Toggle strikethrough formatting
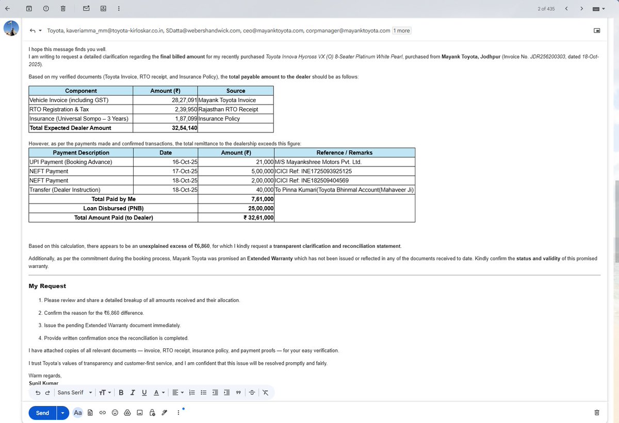This screenshot has width=619, height=423. click(x=252, y=393)
